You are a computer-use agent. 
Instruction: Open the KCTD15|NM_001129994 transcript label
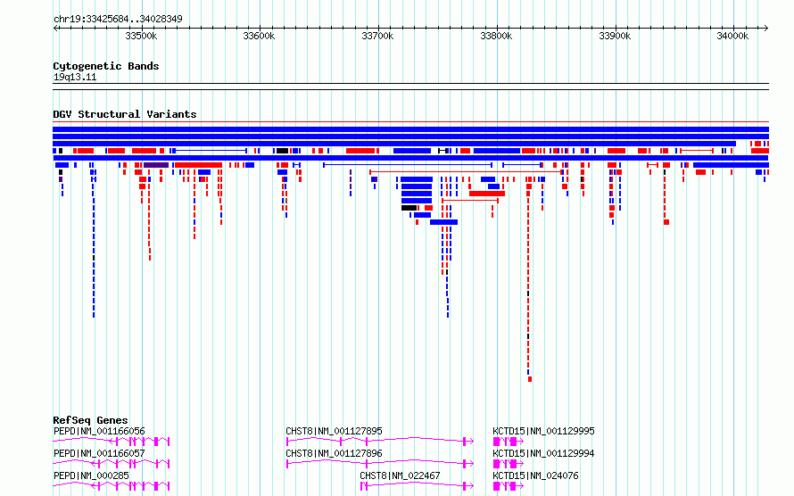click(543, 453)
